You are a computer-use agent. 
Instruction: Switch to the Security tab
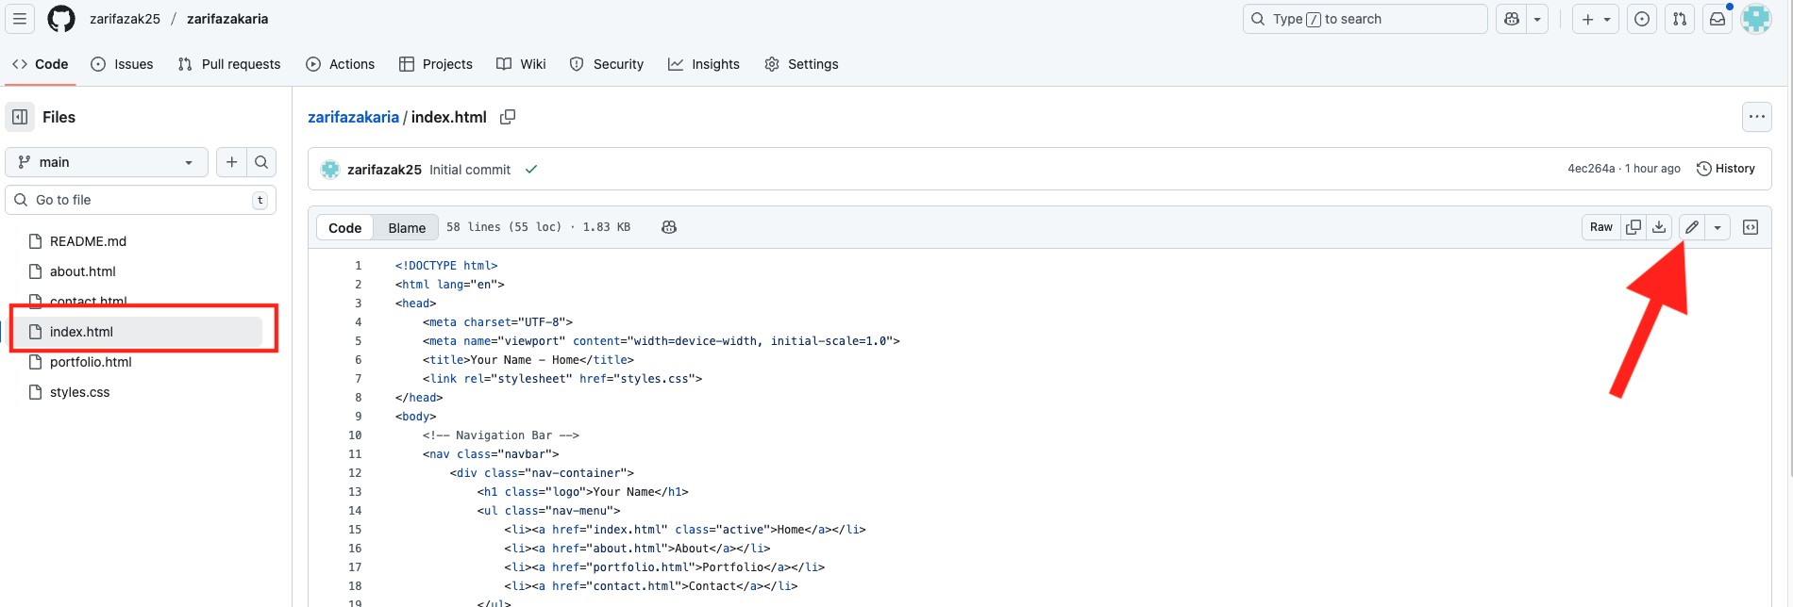coord(607,64)
